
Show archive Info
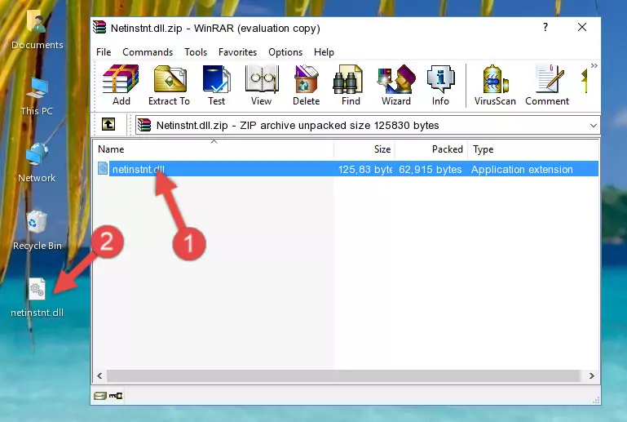pos(440,85)
